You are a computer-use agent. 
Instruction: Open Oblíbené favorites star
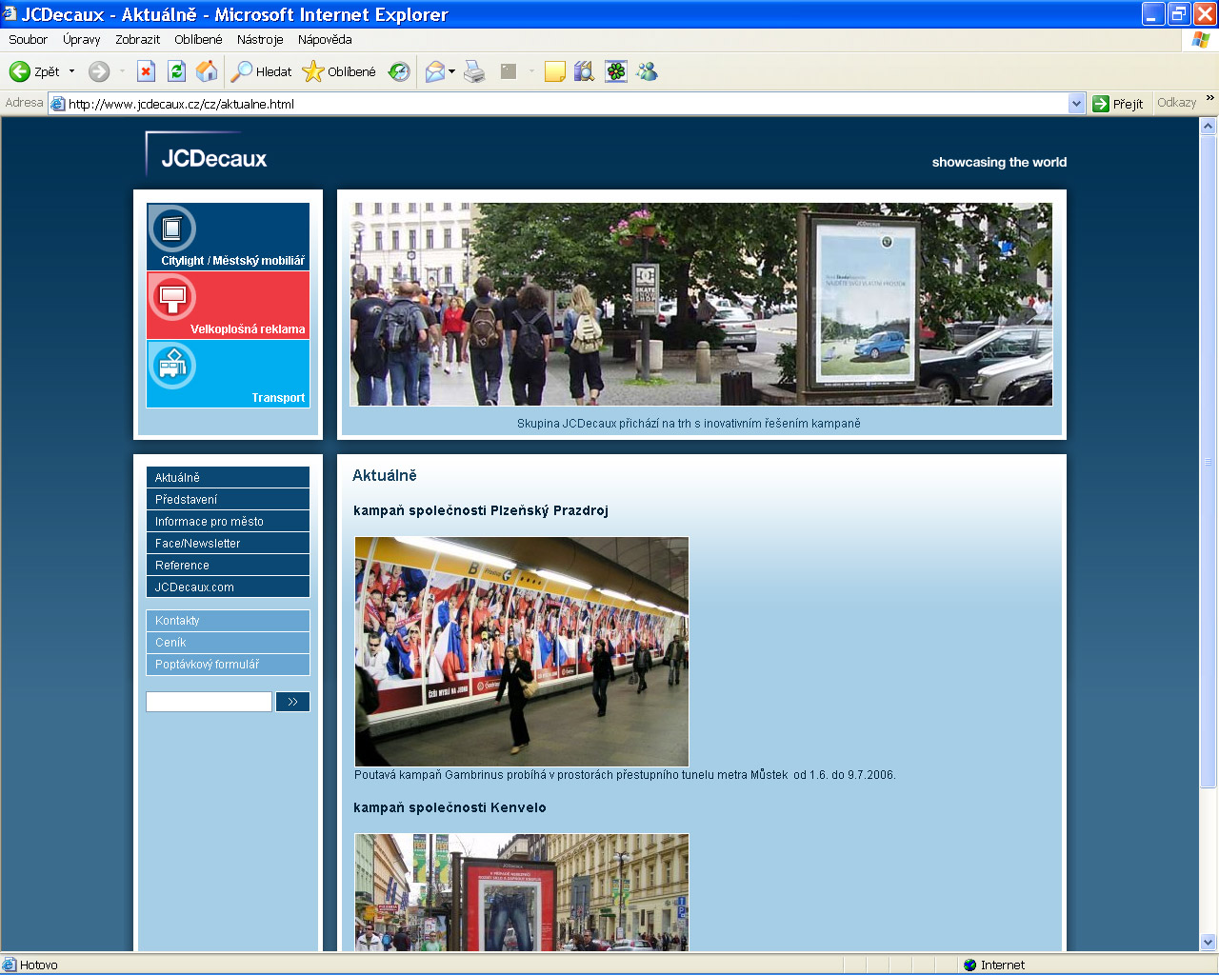313,71
